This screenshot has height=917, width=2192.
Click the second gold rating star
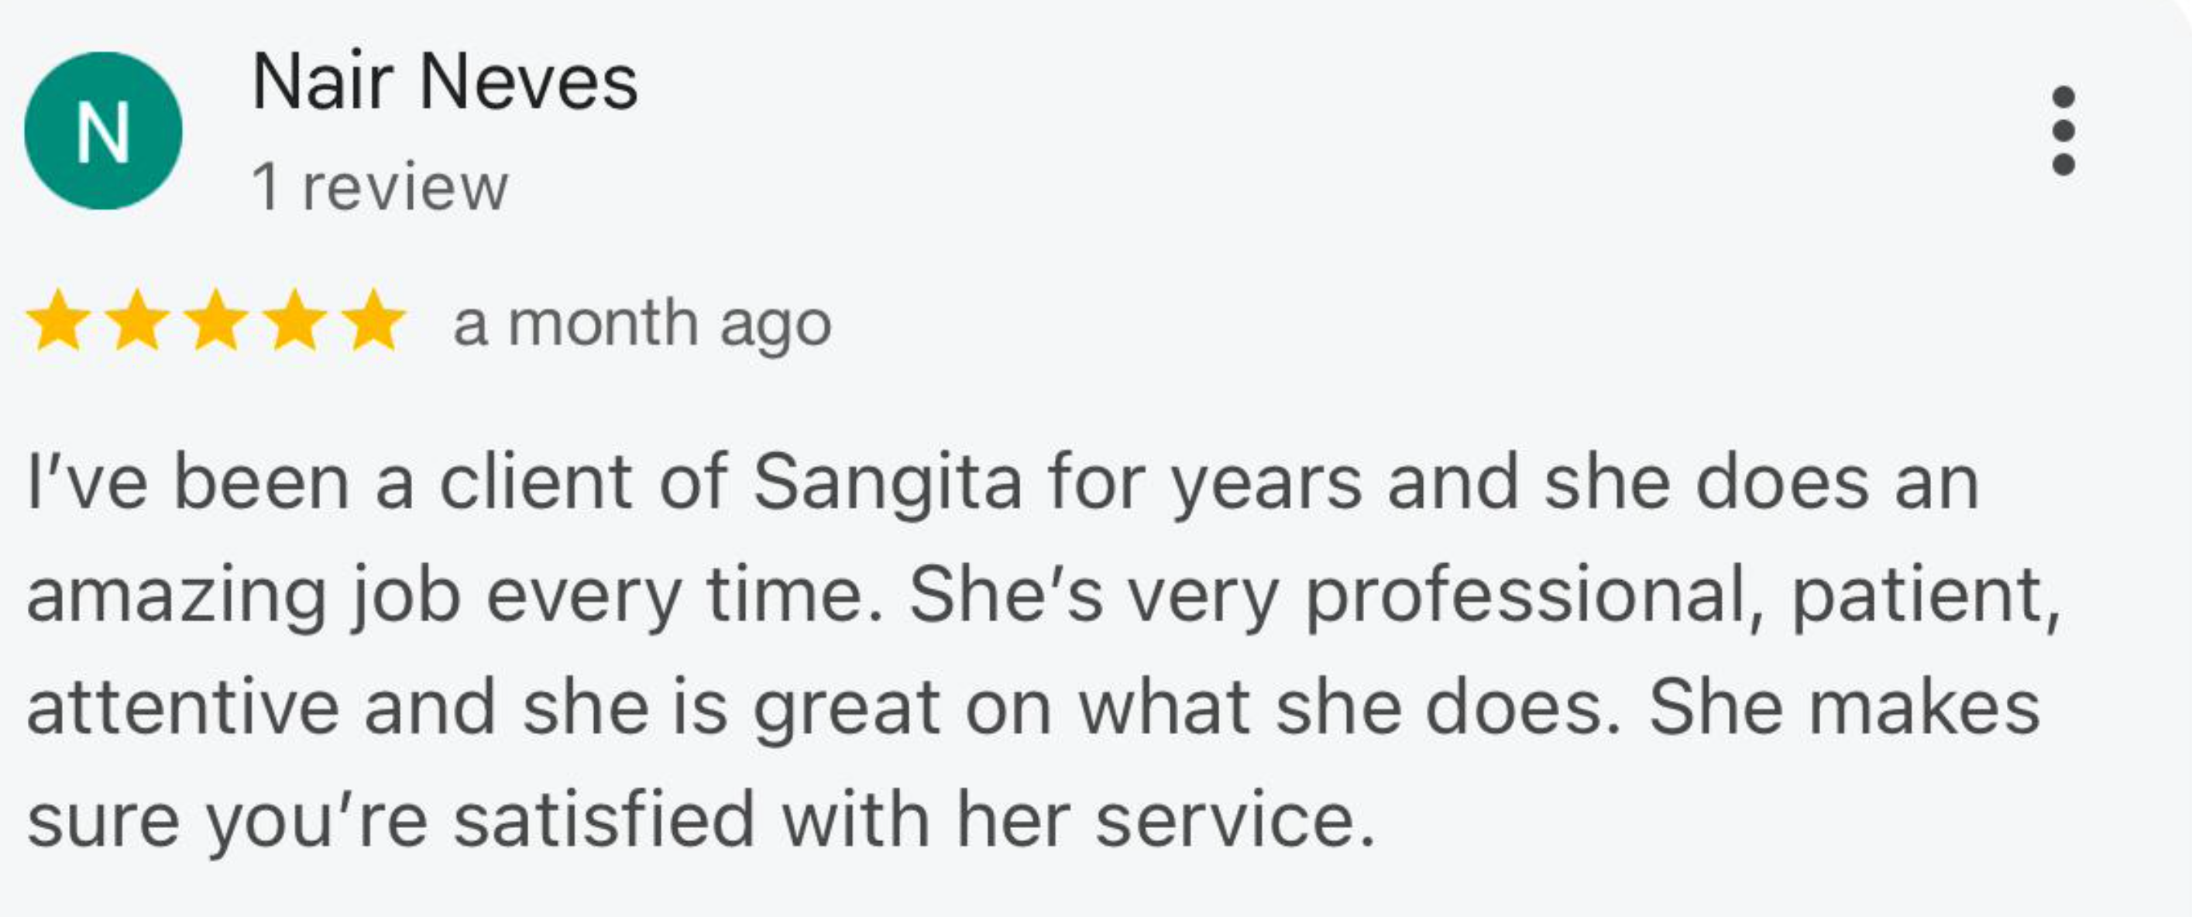pyautogui.click(x=137, y=321)
